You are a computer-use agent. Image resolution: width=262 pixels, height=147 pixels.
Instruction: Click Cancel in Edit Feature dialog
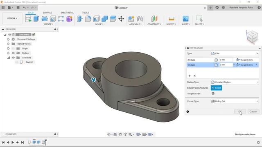click(253, 111)
